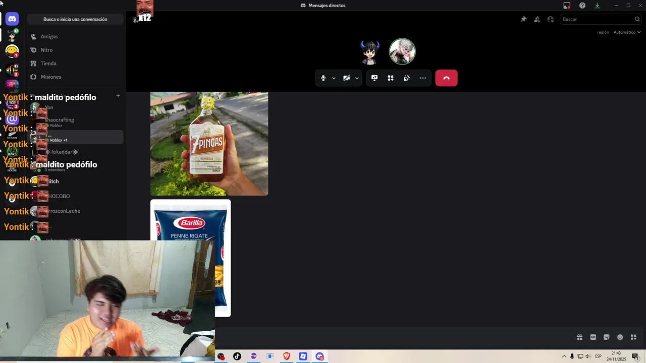
Task: Open more call options ellipsis
Action: [x=423, y=78]
